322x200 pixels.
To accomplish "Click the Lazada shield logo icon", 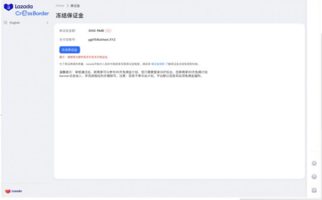I will [8, 7].
